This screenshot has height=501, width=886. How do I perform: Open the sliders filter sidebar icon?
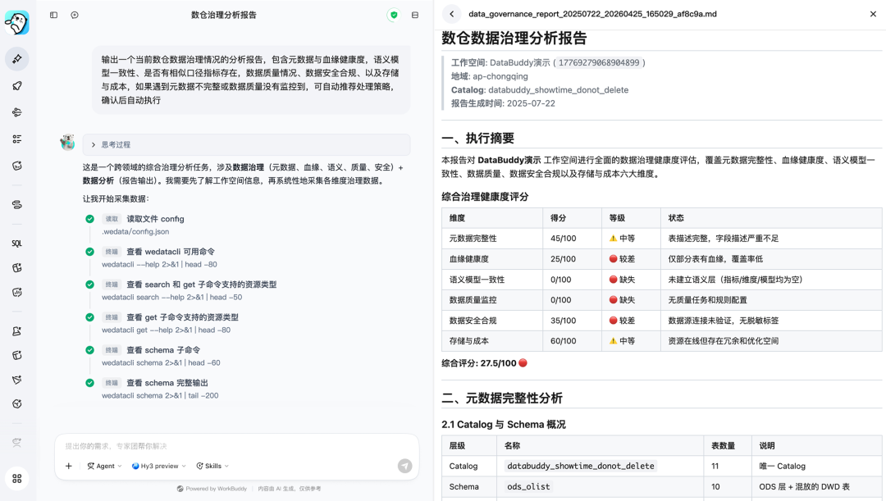(x=17, y=112)
